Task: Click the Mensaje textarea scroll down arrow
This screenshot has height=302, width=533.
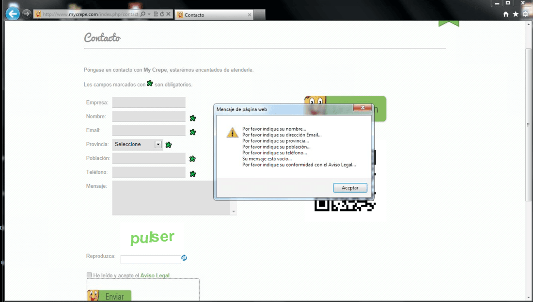Action: coord(234,211)
